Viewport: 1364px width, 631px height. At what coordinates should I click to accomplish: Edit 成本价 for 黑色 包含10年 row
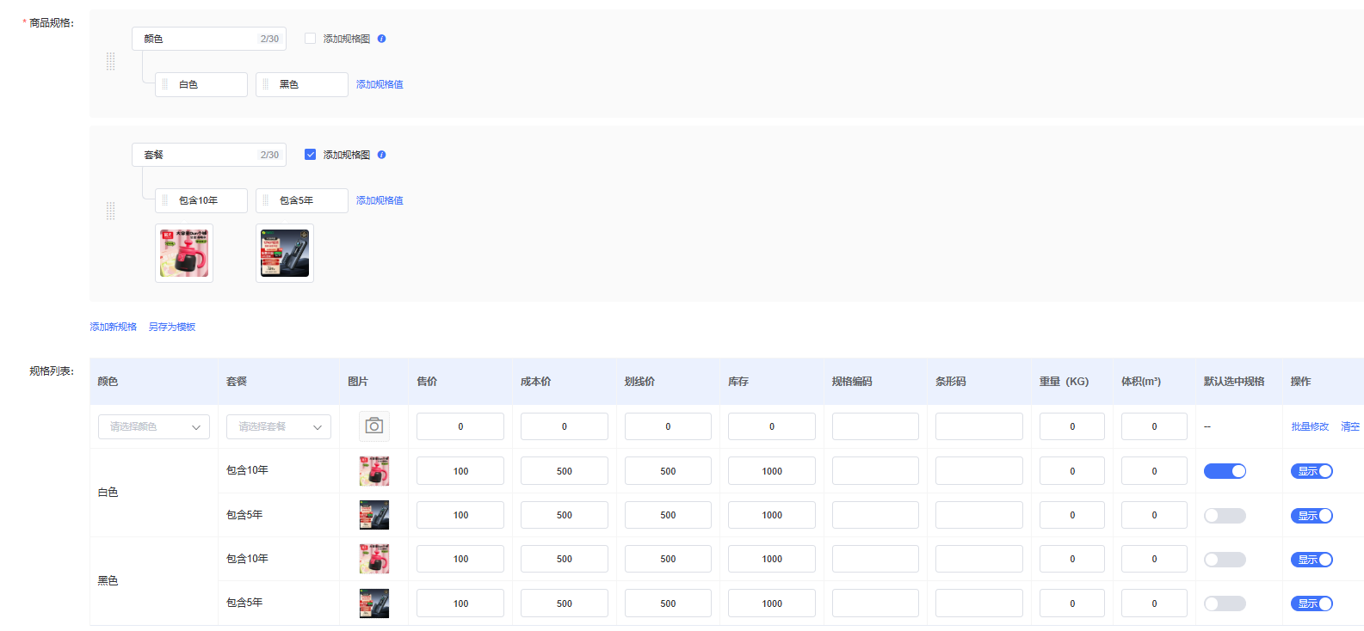565,559
